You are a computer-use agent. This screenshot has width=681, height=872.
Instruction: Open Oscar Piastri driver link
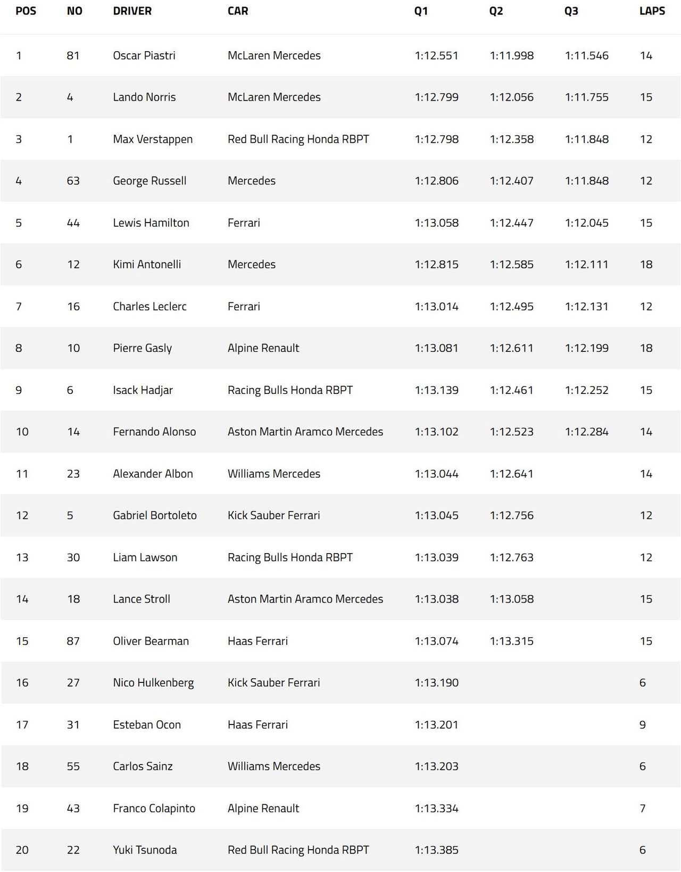pos(144,55)
